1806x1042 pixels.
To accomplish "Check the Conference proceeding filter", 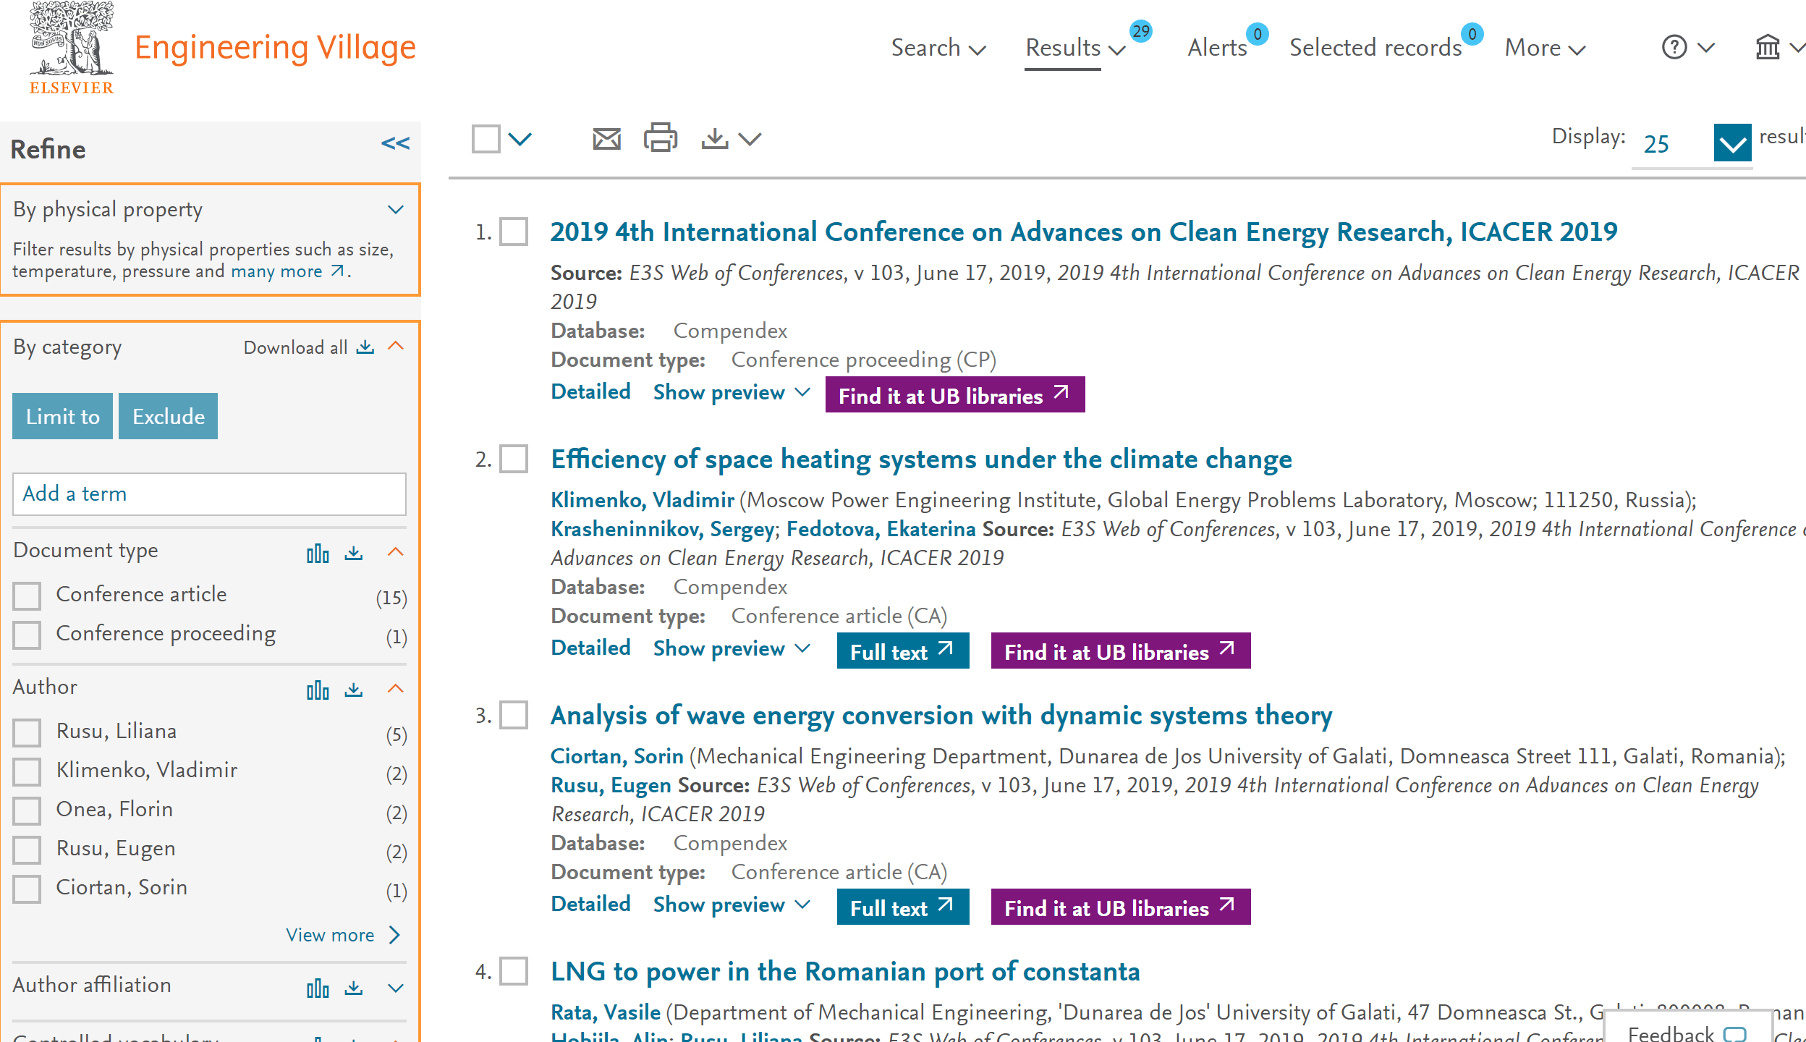I will click(x=27, y=635).
